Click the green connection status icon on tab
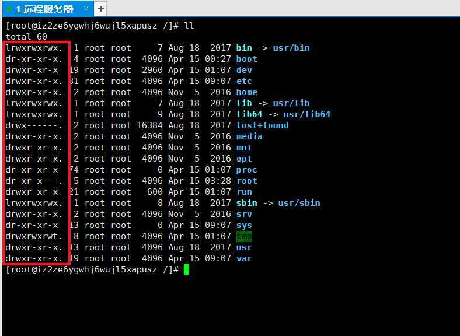This screenshot has height=336, width=460. pos(9,9)
